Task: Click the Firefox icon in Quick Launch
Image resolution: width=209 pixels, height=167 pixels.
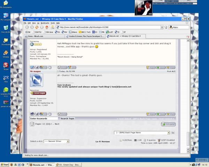Action: point(11,165)
